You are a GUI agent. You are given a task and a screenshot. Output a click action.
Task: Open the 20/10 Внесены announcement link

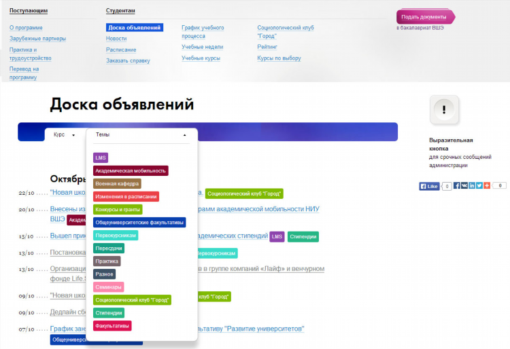tap(67, 209)
